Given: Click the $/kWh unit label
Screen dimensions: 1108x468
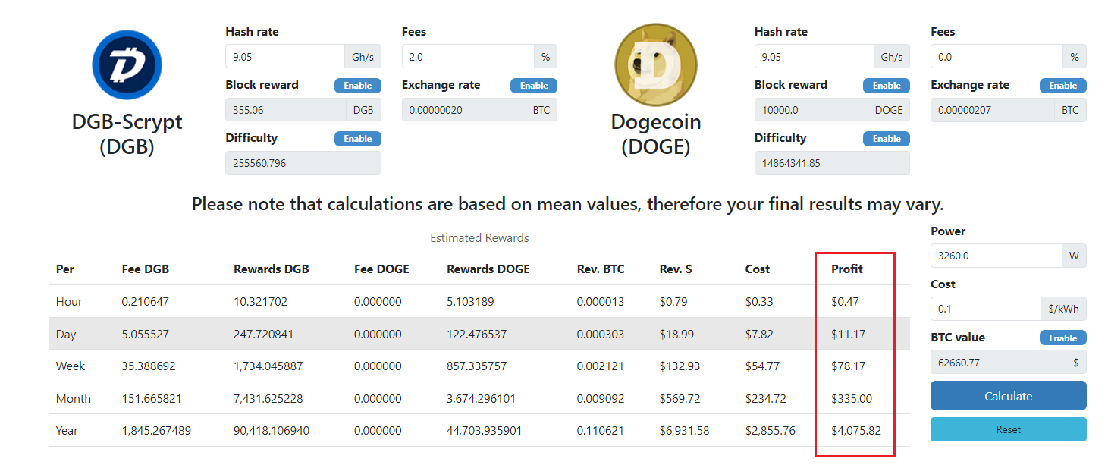Looking at the screenshot, I should click(1063, 309).
